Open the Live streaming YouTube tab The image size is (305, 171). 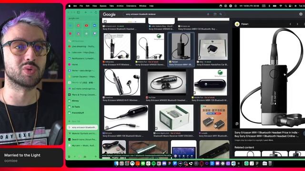click(82, 47)
